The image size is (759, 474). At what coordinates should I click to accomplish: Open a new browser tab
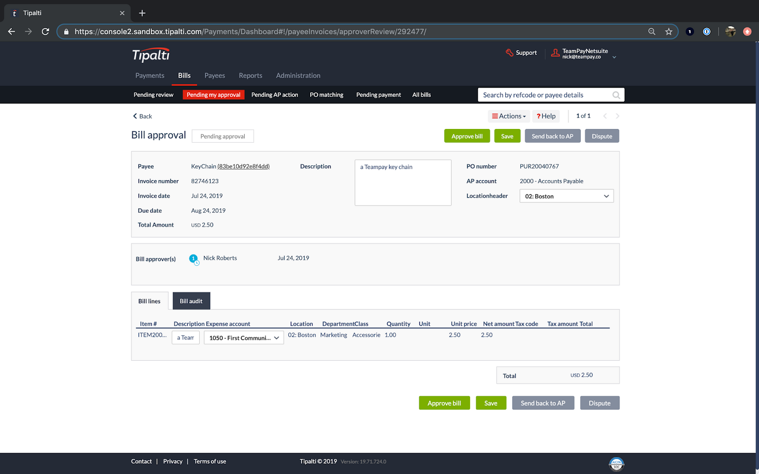click(142, 13)
